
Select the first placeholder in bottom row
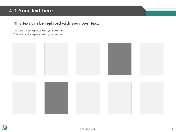click(25, 98)
